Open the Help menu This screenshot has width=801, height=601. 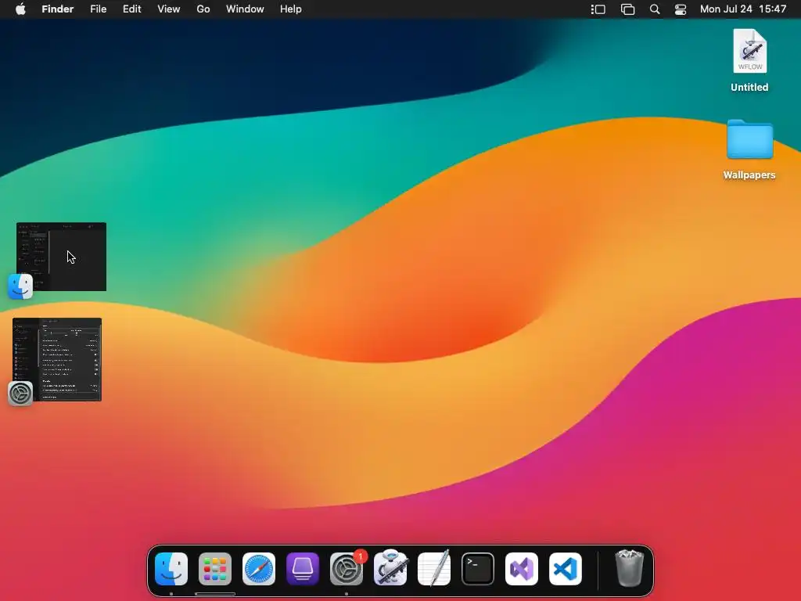(291, 9)
